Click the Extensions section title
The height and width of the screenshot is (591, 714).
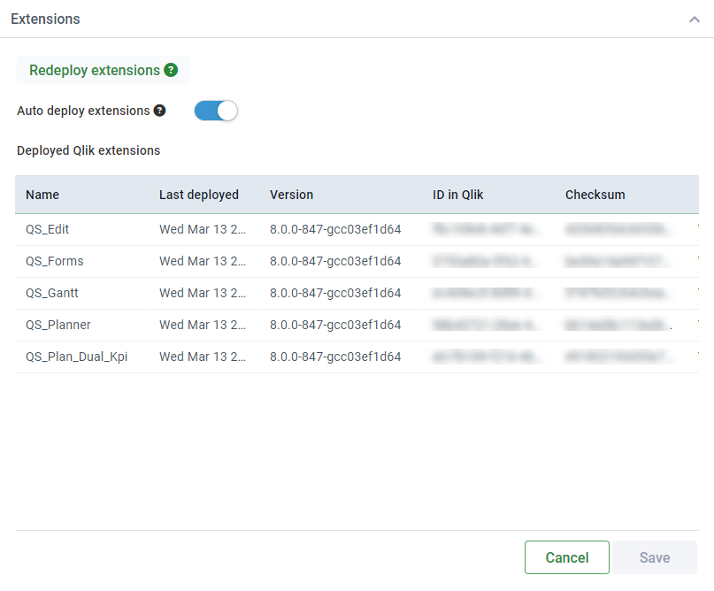pos(45,19)
